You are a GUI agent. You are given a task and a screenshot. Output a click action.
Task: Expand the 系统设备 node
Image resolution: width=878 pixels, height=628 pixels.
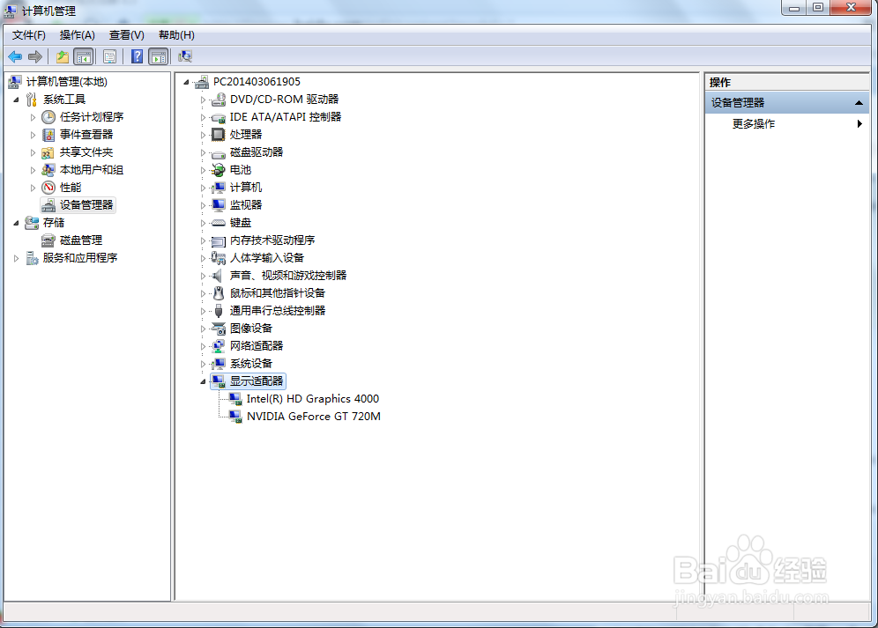203,364
